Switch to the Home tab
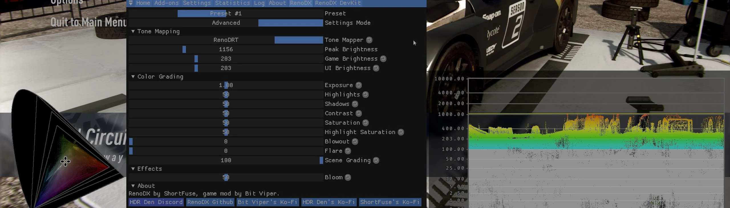Screen dimensions: 730x208 click(143, 3)
